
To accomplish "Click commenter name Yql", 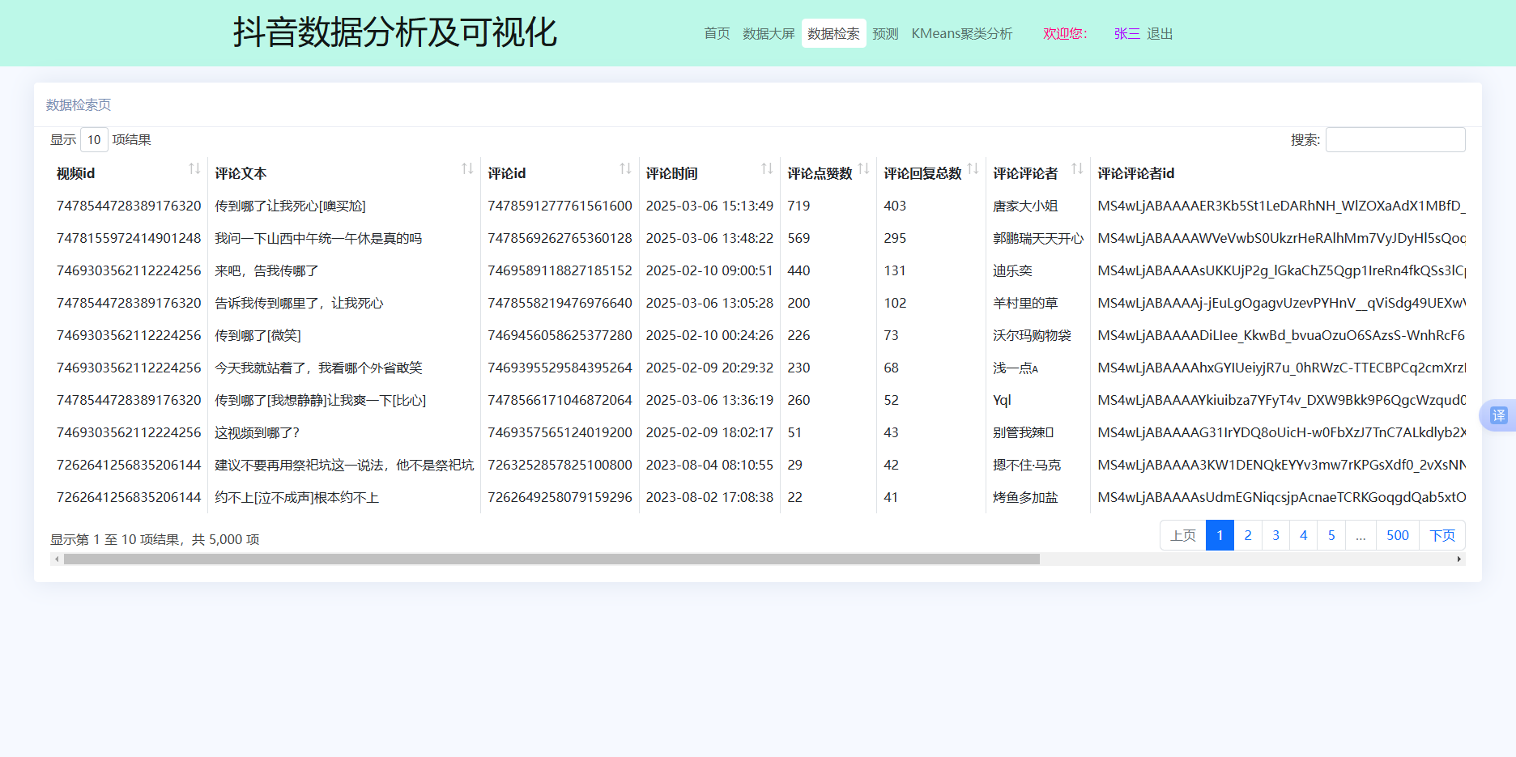I will click(x=1002, y=400).
